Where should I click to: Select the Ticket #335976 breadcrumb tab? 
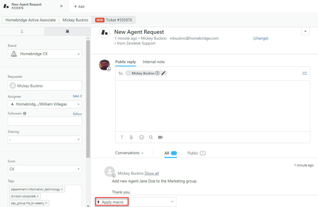(114, 20)
